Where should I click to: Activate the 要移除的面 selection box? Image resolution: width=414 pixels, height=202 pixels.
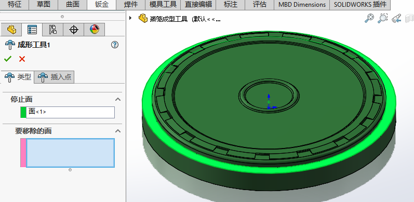[x=70, y=153]
